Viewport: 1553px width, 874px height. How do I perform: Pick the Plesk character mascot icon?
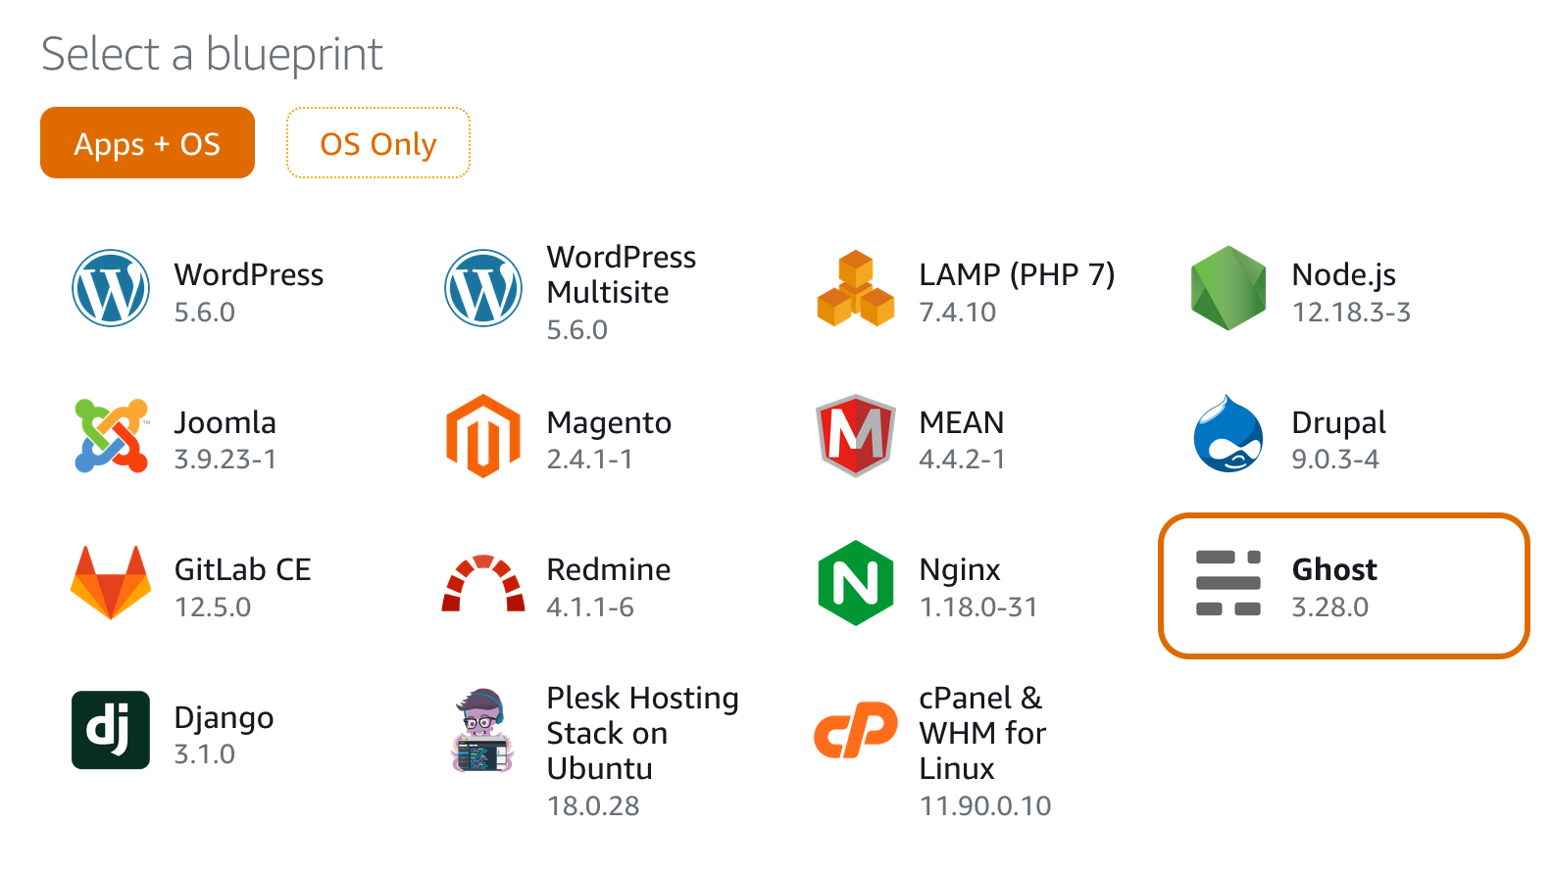click(483, 730)
